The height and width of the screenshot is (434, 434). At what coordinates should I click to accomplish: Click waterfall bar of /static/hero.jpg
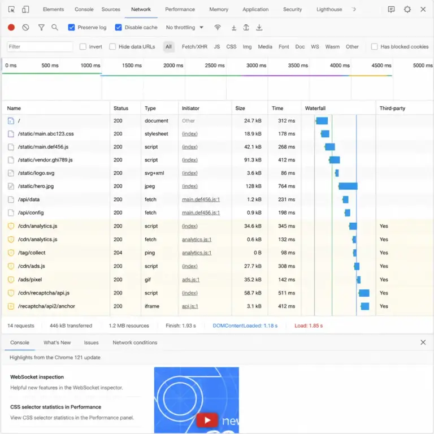click(x=348, y=186)
